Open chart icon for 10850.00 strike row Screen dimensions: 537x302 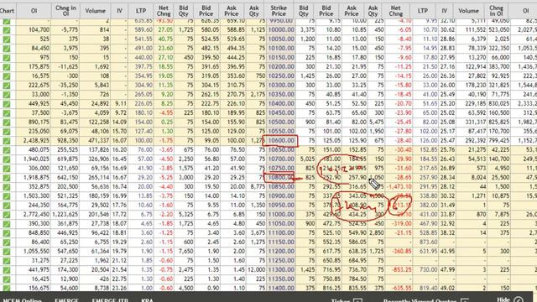click(7, 187)
